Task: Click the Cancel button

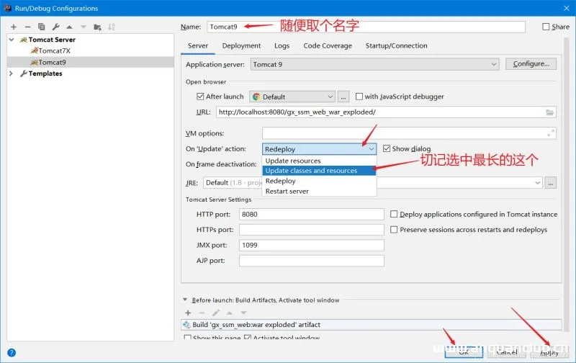Action: (x=507, y=352)
